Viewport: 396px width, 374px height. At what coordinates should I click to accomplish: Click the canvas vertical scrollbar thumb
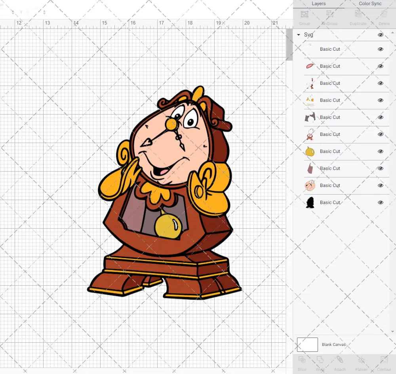pos(289,45)
